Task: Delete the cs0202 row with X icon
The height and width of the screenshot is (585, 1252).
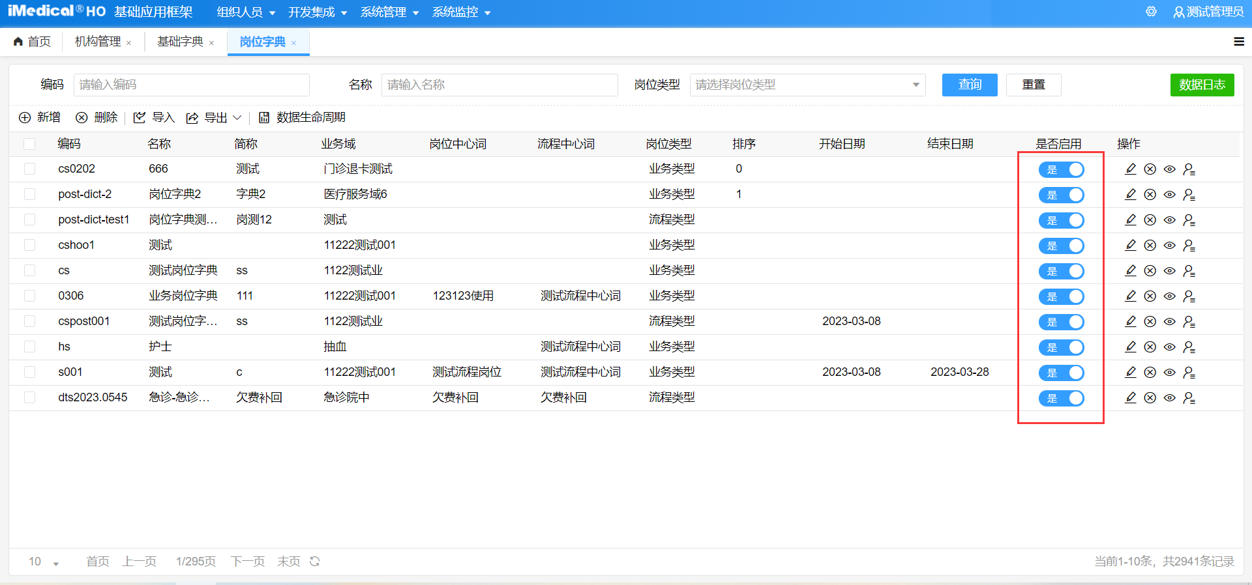Action: click(1150, 169)
